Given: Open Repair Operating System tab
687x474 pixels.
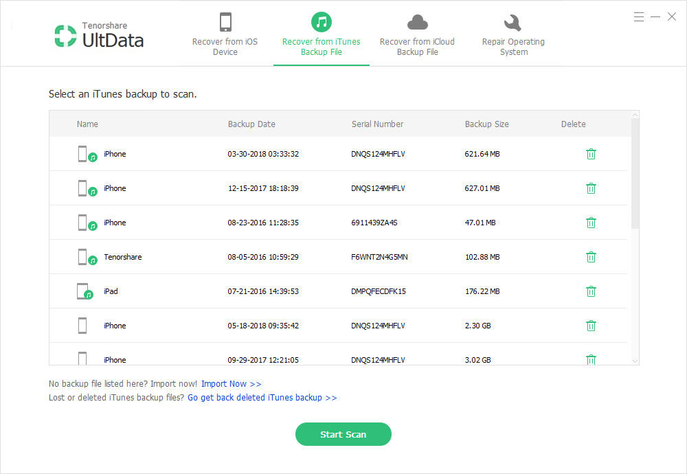Looking at the screenshot, I should click(513, 34).
